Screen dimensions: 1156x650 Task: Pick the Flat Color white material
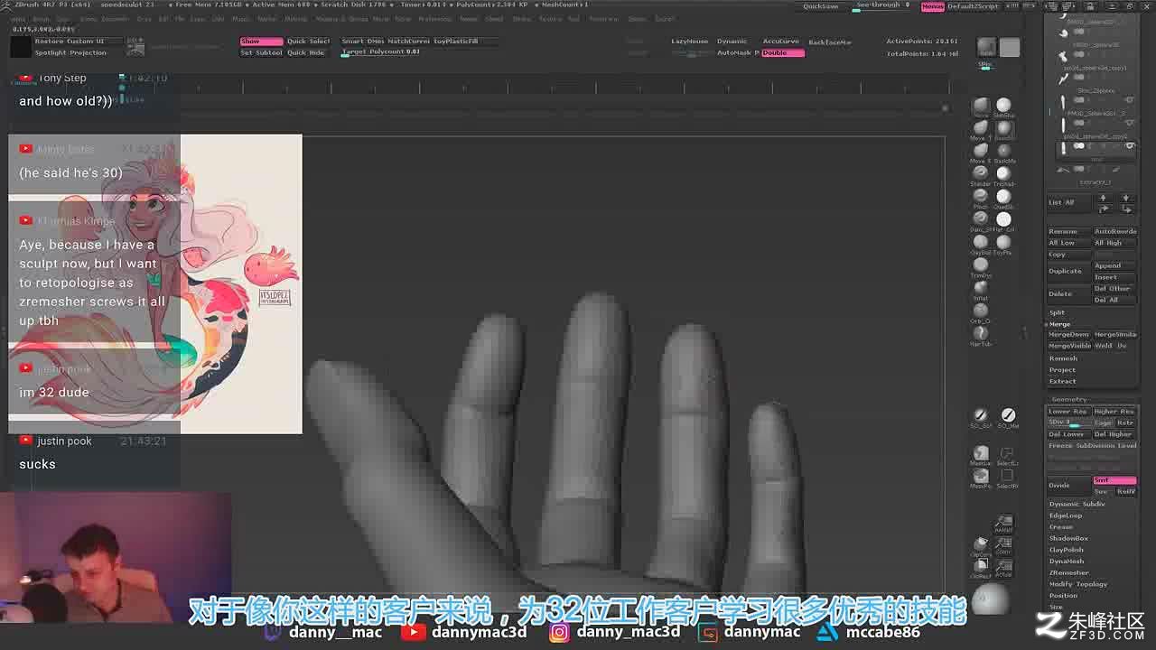coord(1003,220)
